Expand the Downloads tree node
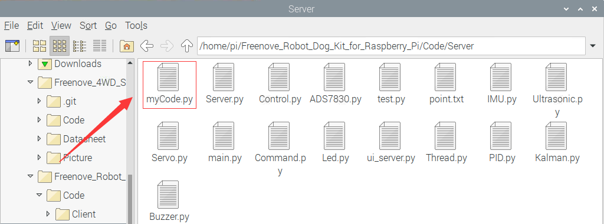604x224 pixels. [30, 63]
